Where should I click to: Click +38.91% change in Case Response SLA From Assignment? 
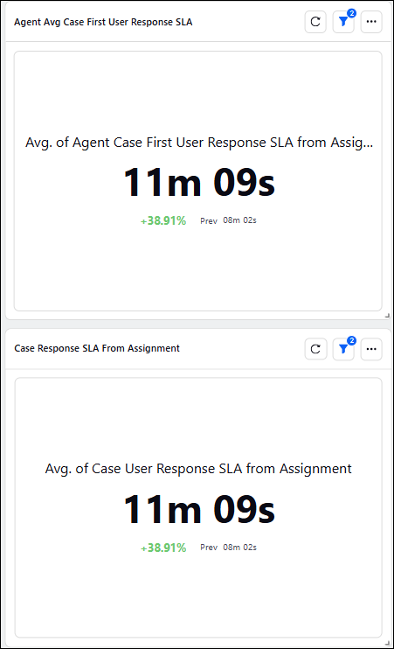tap(163, 548)
